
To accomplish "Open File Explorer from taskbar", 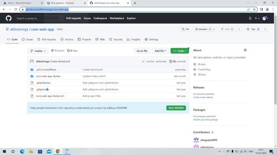I will click(x=31, y=151).
